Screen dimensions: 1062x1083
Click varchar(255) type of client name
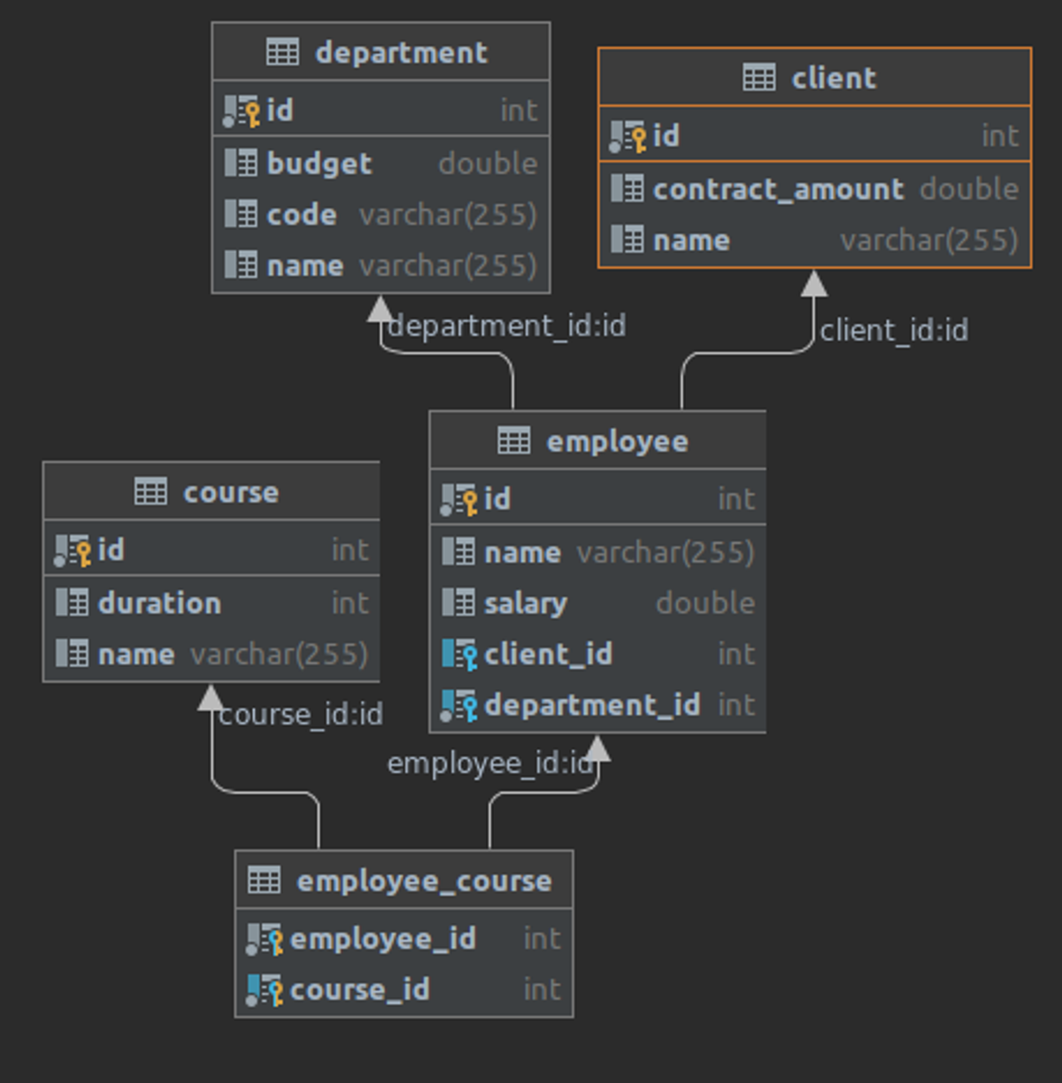[930, 241]
